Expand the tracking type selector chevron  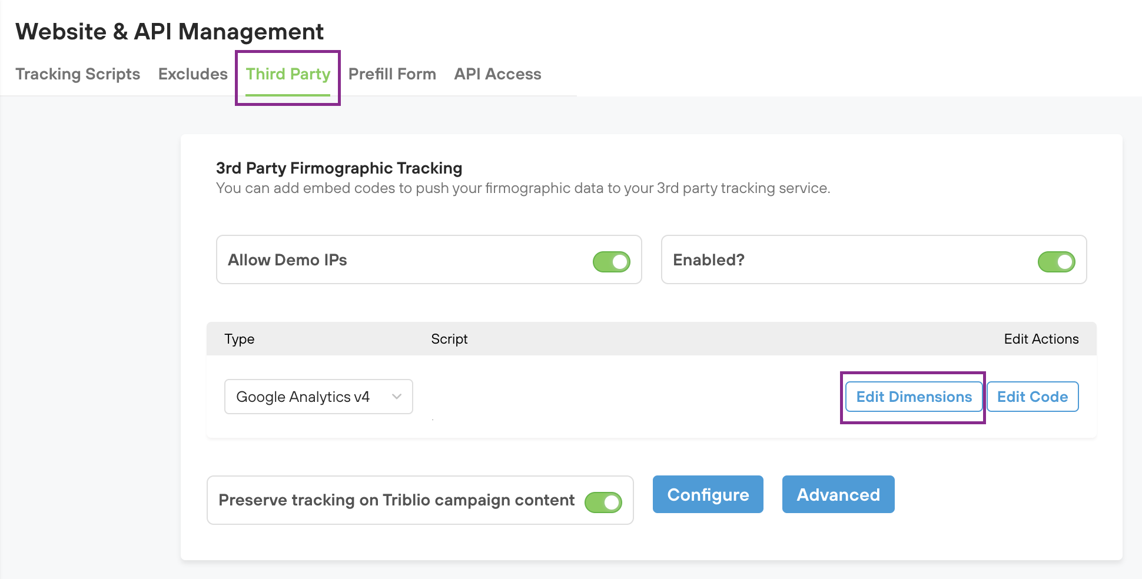click(396, 397)
